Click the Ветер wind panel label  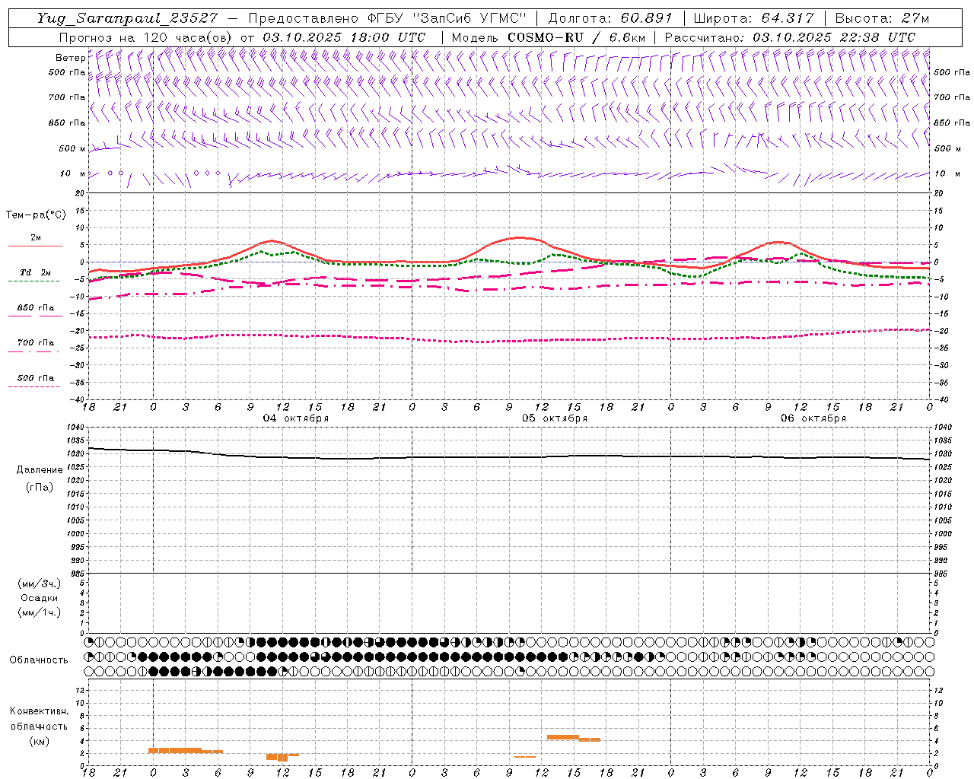tap(70, 58)
